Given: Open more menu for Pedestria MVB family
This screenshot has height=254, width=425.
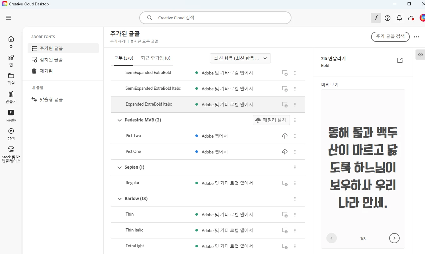Looking at the screenshot, I should point(295,120).
